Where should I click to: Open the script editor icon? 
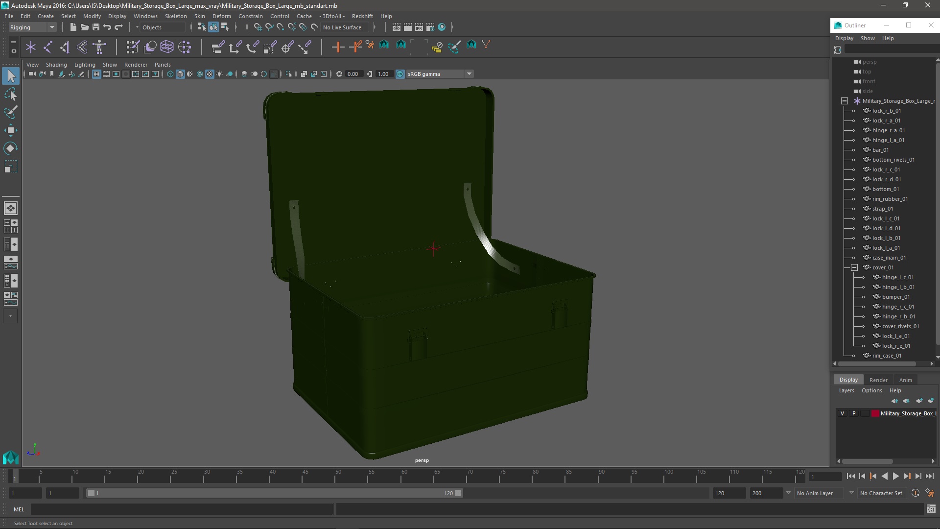point(931,509)
